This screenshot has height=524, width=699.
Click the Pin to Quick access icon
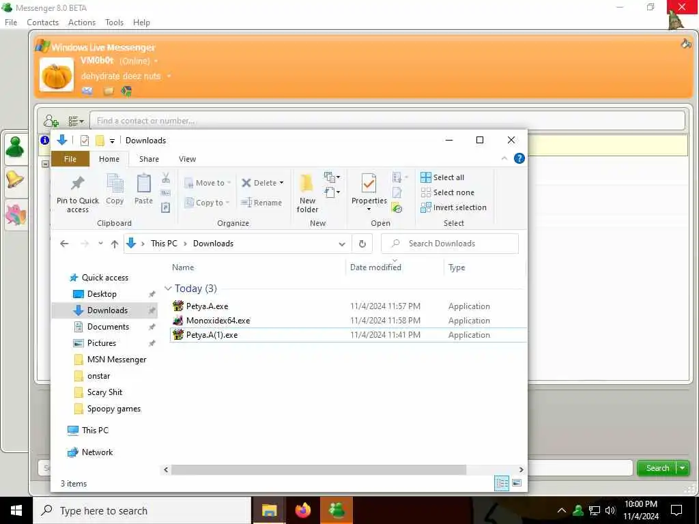pyautogui.click(x=78, y=183)
